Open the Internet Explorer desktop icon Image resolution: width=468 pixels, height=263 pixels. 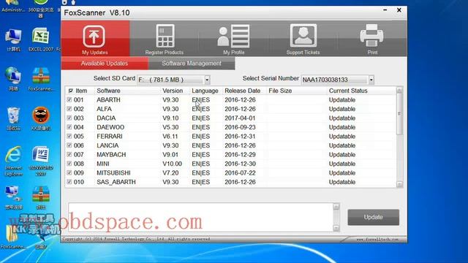pos(13,161)
